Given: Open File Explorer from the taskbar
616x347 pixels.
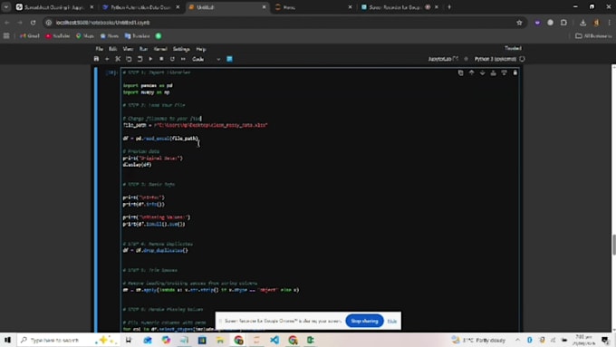Looking at the screenshot, I should [220, 340].
